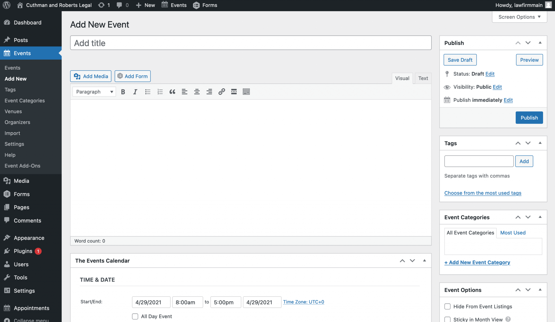The width and height of the screenshot is (555, 322).
Task: Switch to the Text editor tab
Action: [x=423, y=78]
